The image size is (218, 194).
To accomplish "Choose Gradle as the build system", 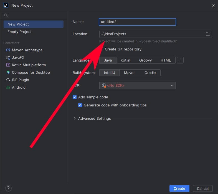I will (150, 73).
